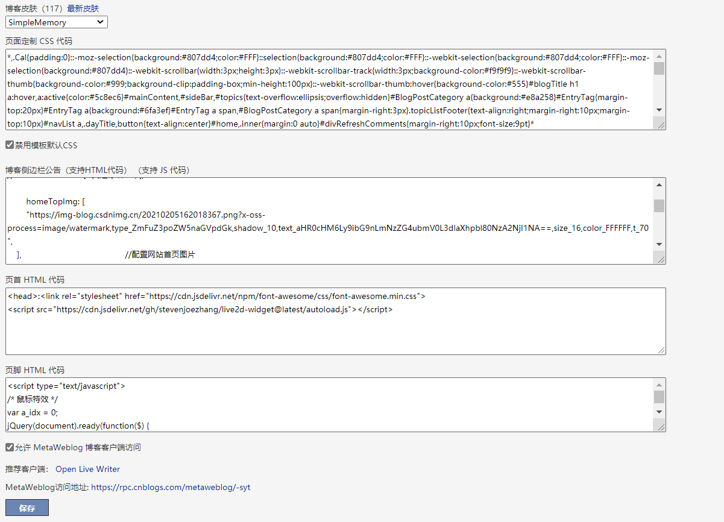Screen dimensions: 724x522
Task: Click the csdnimg.cn image URL line
Action: pos(145,215)
